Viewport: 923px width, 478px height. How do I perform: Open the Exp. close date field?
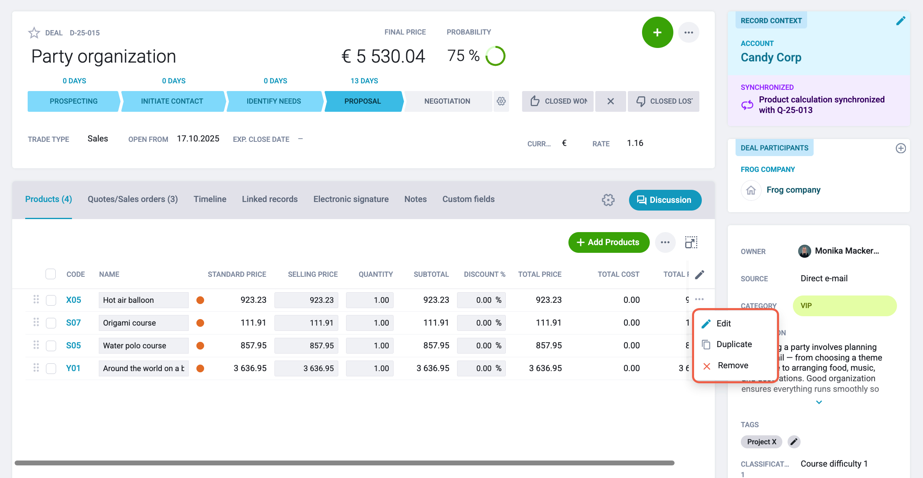[300, 139]
